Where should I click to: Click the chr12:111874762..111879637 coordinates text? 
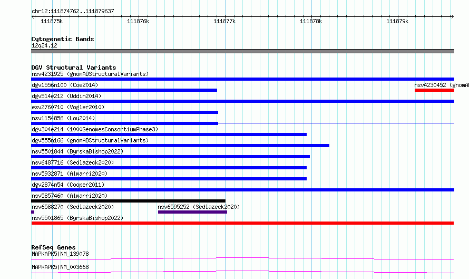click(73, 11)
